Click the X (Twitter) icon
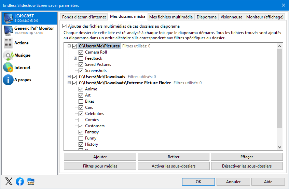The image size is (289, 189). (9, 181)
